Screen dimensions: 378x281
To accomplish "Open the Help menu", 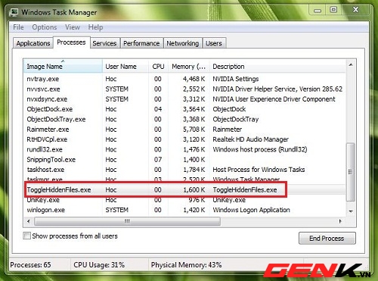I will click(x=95, y=27).
